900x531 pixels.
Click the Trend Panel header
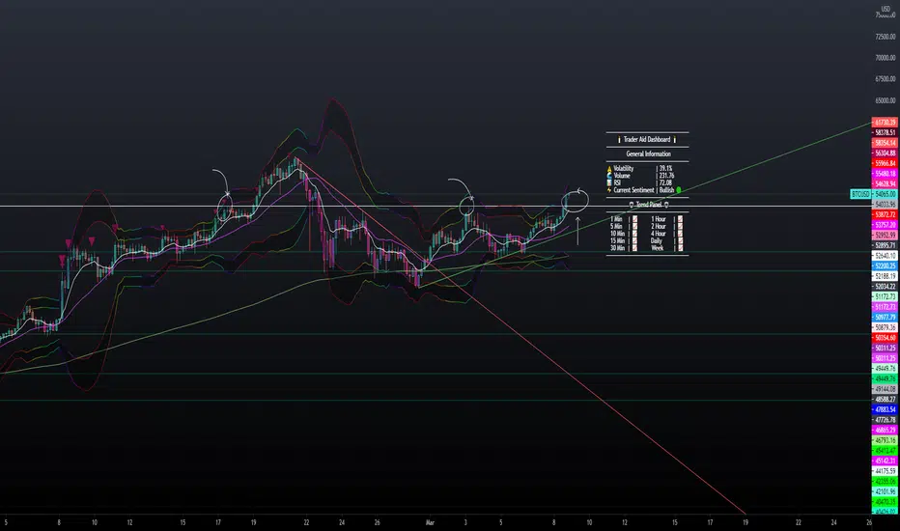pos(649,205)
